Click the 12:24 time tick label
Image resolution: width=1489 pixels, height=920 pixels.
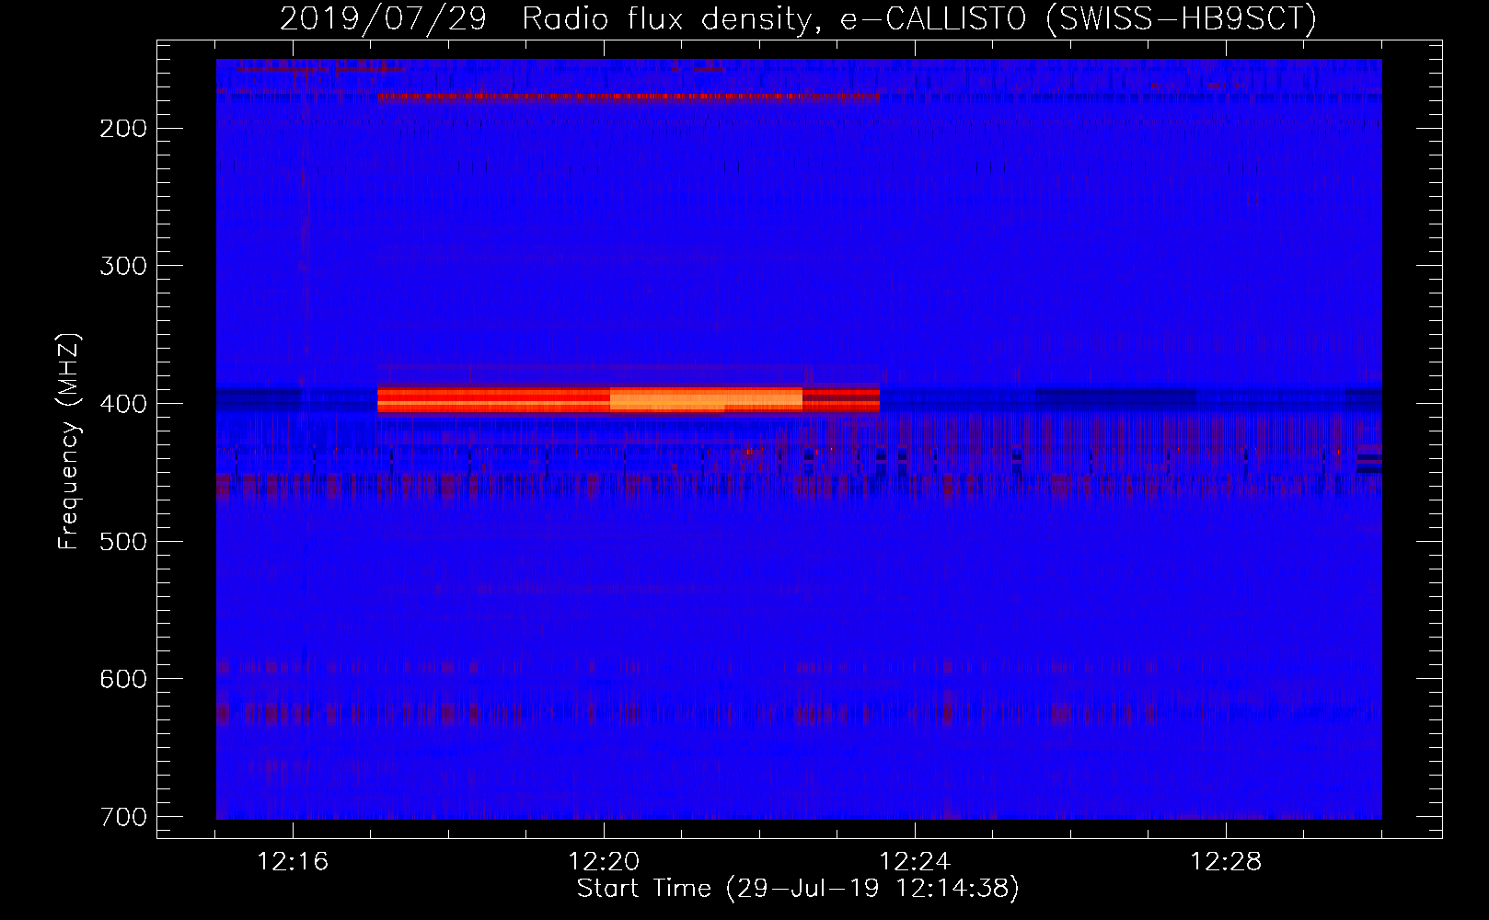[915, 862]
